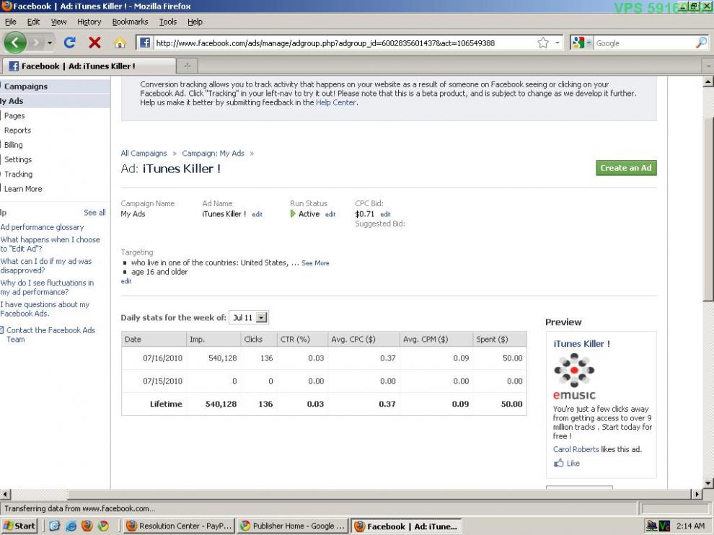Screen dimensions: 714x535
Task: Open Campaigns in the left sidebar
Action: click(26, 86)
